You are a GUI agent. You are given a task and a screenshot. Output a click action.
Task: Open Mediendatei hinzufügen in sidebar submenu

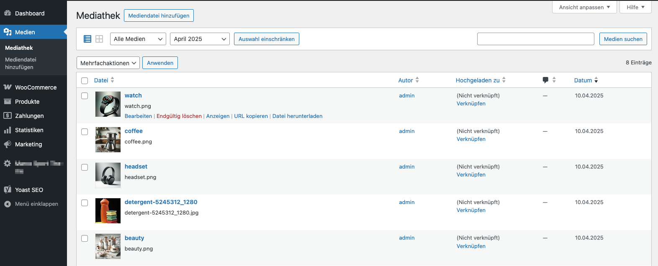(x=21, y=63)
